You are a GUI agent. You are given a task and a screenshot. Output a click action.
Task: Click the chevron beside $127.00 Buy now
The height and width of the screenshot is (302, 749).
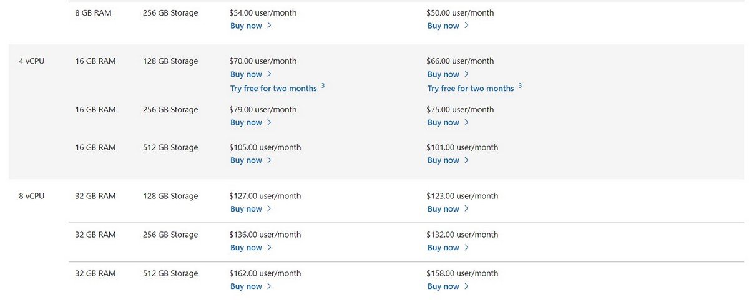(x=269, y=209)
